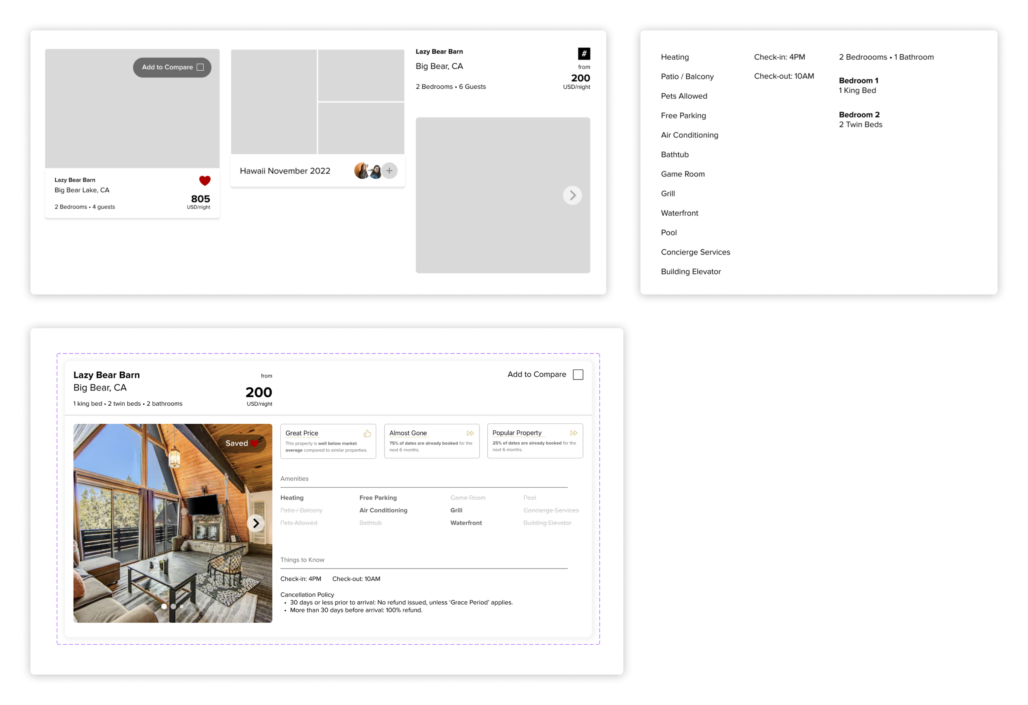Click the heart in the Saved badge
Viewport: 1028px width, 705px height.
tap(255, 443)
